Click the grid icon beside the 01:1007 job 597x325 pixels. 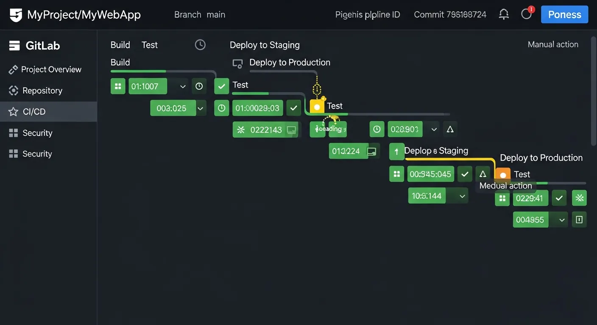118,86
